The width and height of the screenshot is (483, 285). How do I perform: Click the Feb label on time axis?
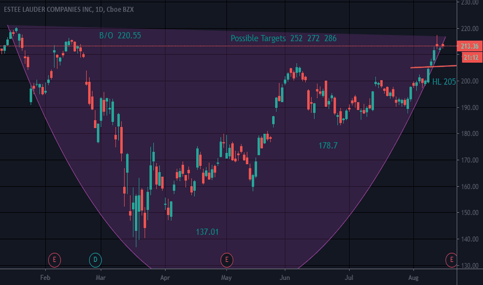tap(45, 278)
